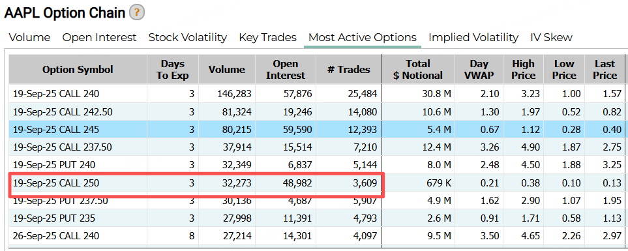Select the Most Active Options tab

(x=363, y=38)
